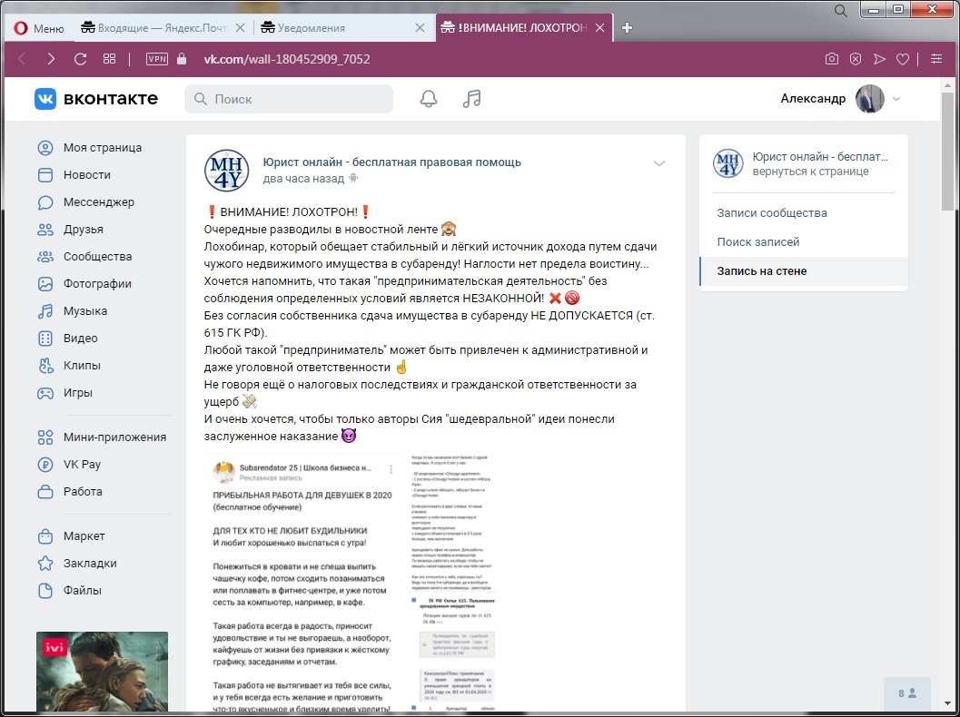Select Мессенджер in the left sidebar
This screenshot has width=960, height=717.
(x=98, y=202)
